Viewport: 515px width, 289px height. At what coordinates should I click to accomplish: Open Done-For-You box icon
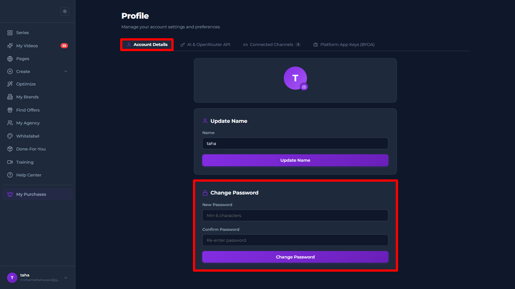(x=10, y=149)
